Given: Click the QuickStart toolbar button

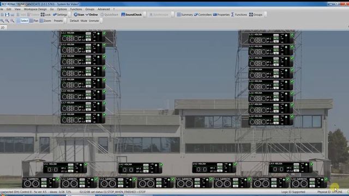Looking at the screenshot, I should click(x=109, y=15).
